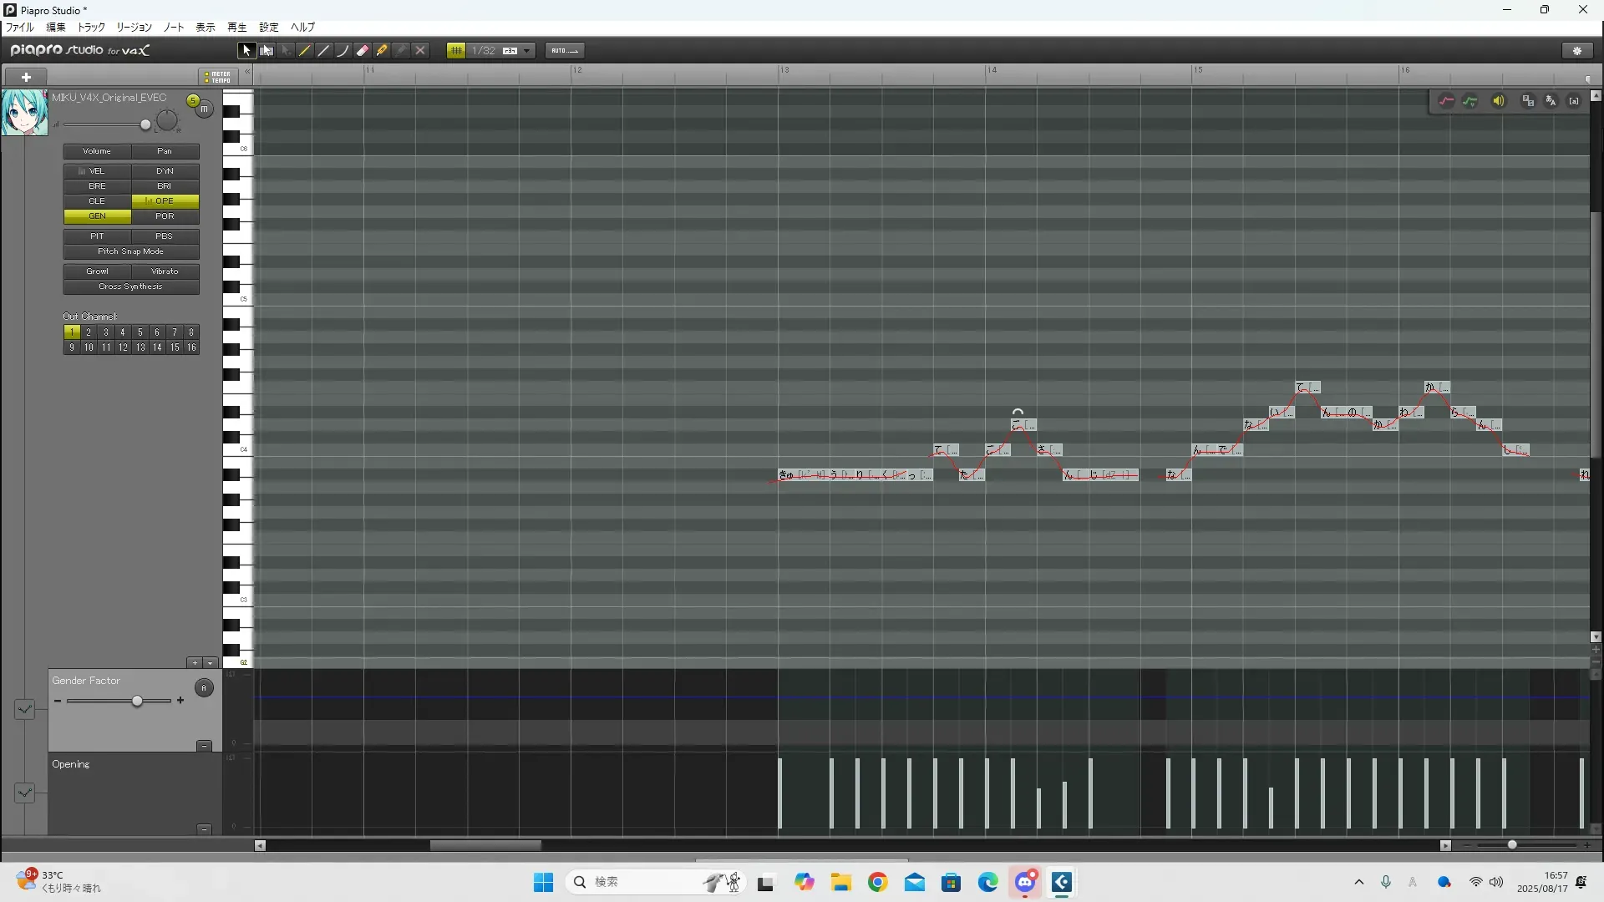Click the Cross Synthesis button

point(131,286)
